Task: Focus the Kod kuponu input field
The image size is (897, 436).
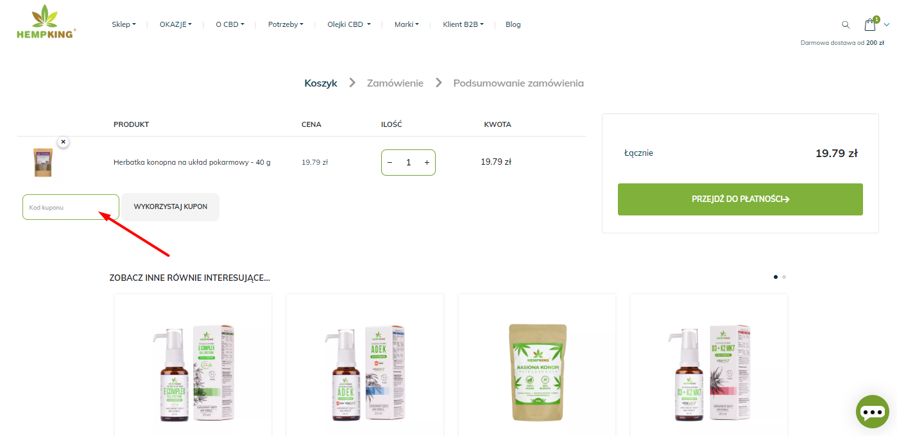Action: pyautogui.click(x=71, y=207)
